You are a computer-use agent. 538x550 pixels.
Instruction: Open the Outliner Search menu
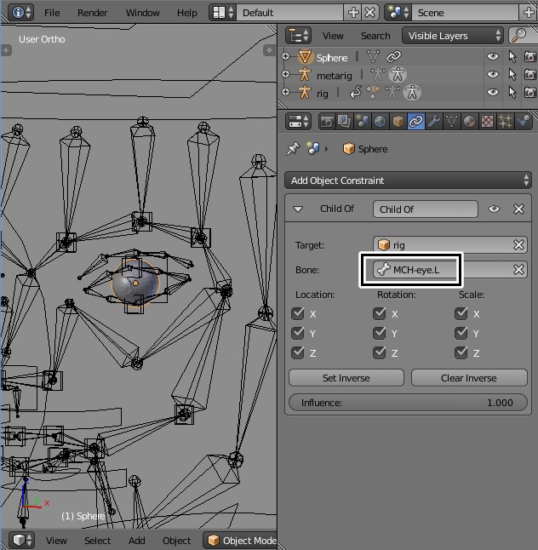[375, 36]
